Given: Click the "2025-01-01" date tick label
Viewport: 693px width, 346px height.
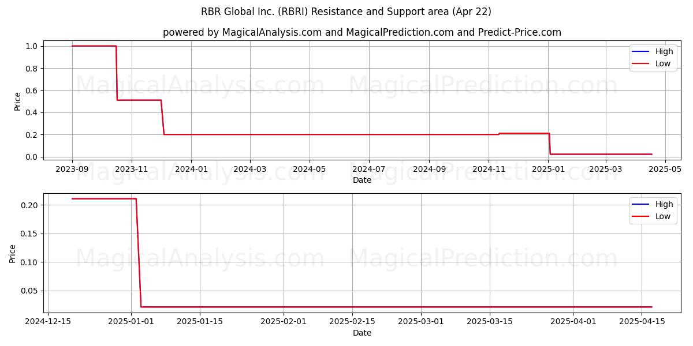Looking at the screenshot, I should (x=131, y=321).
